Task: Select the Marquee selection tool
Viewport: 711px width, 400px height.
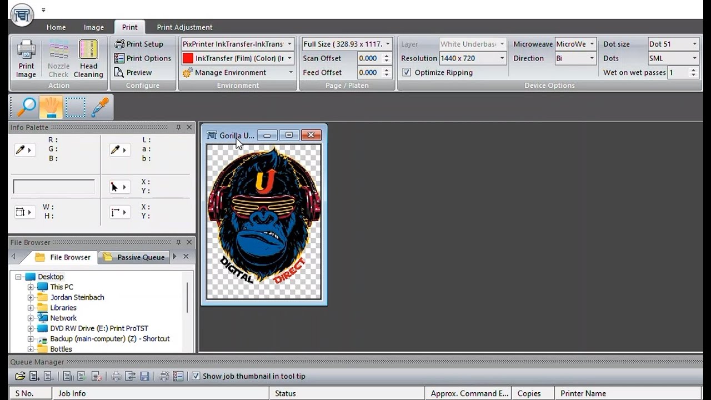Action: click(76, 107)
